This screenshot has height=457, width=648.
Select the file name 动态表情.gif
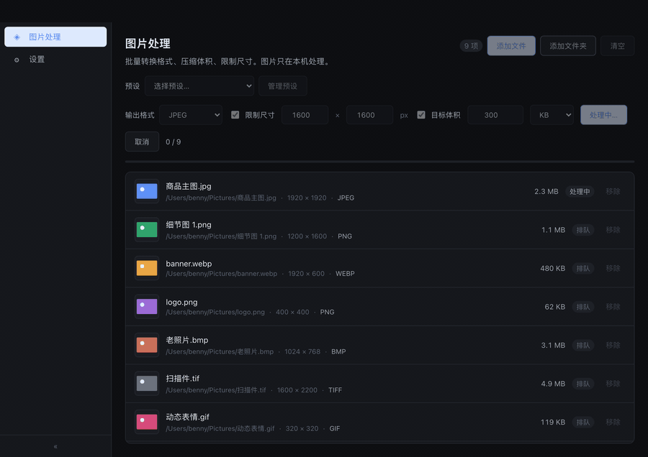coord(188,417)
